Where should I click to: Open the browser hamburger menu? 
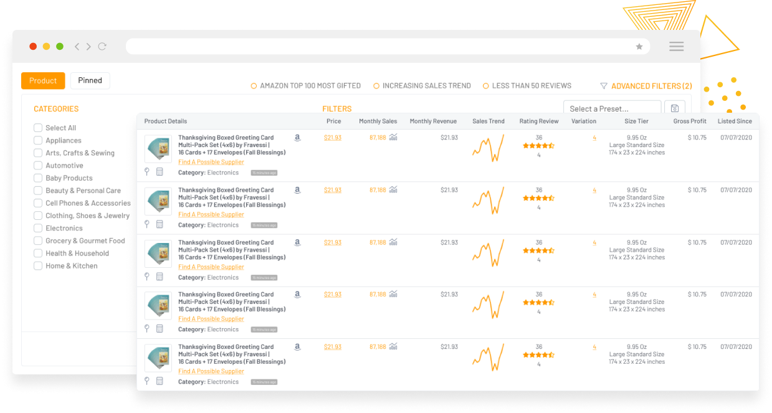pyautogui.click(x=676, y=47)
